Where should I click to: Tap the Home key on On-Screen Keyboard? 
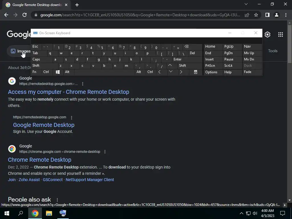(x=213, y=46)
